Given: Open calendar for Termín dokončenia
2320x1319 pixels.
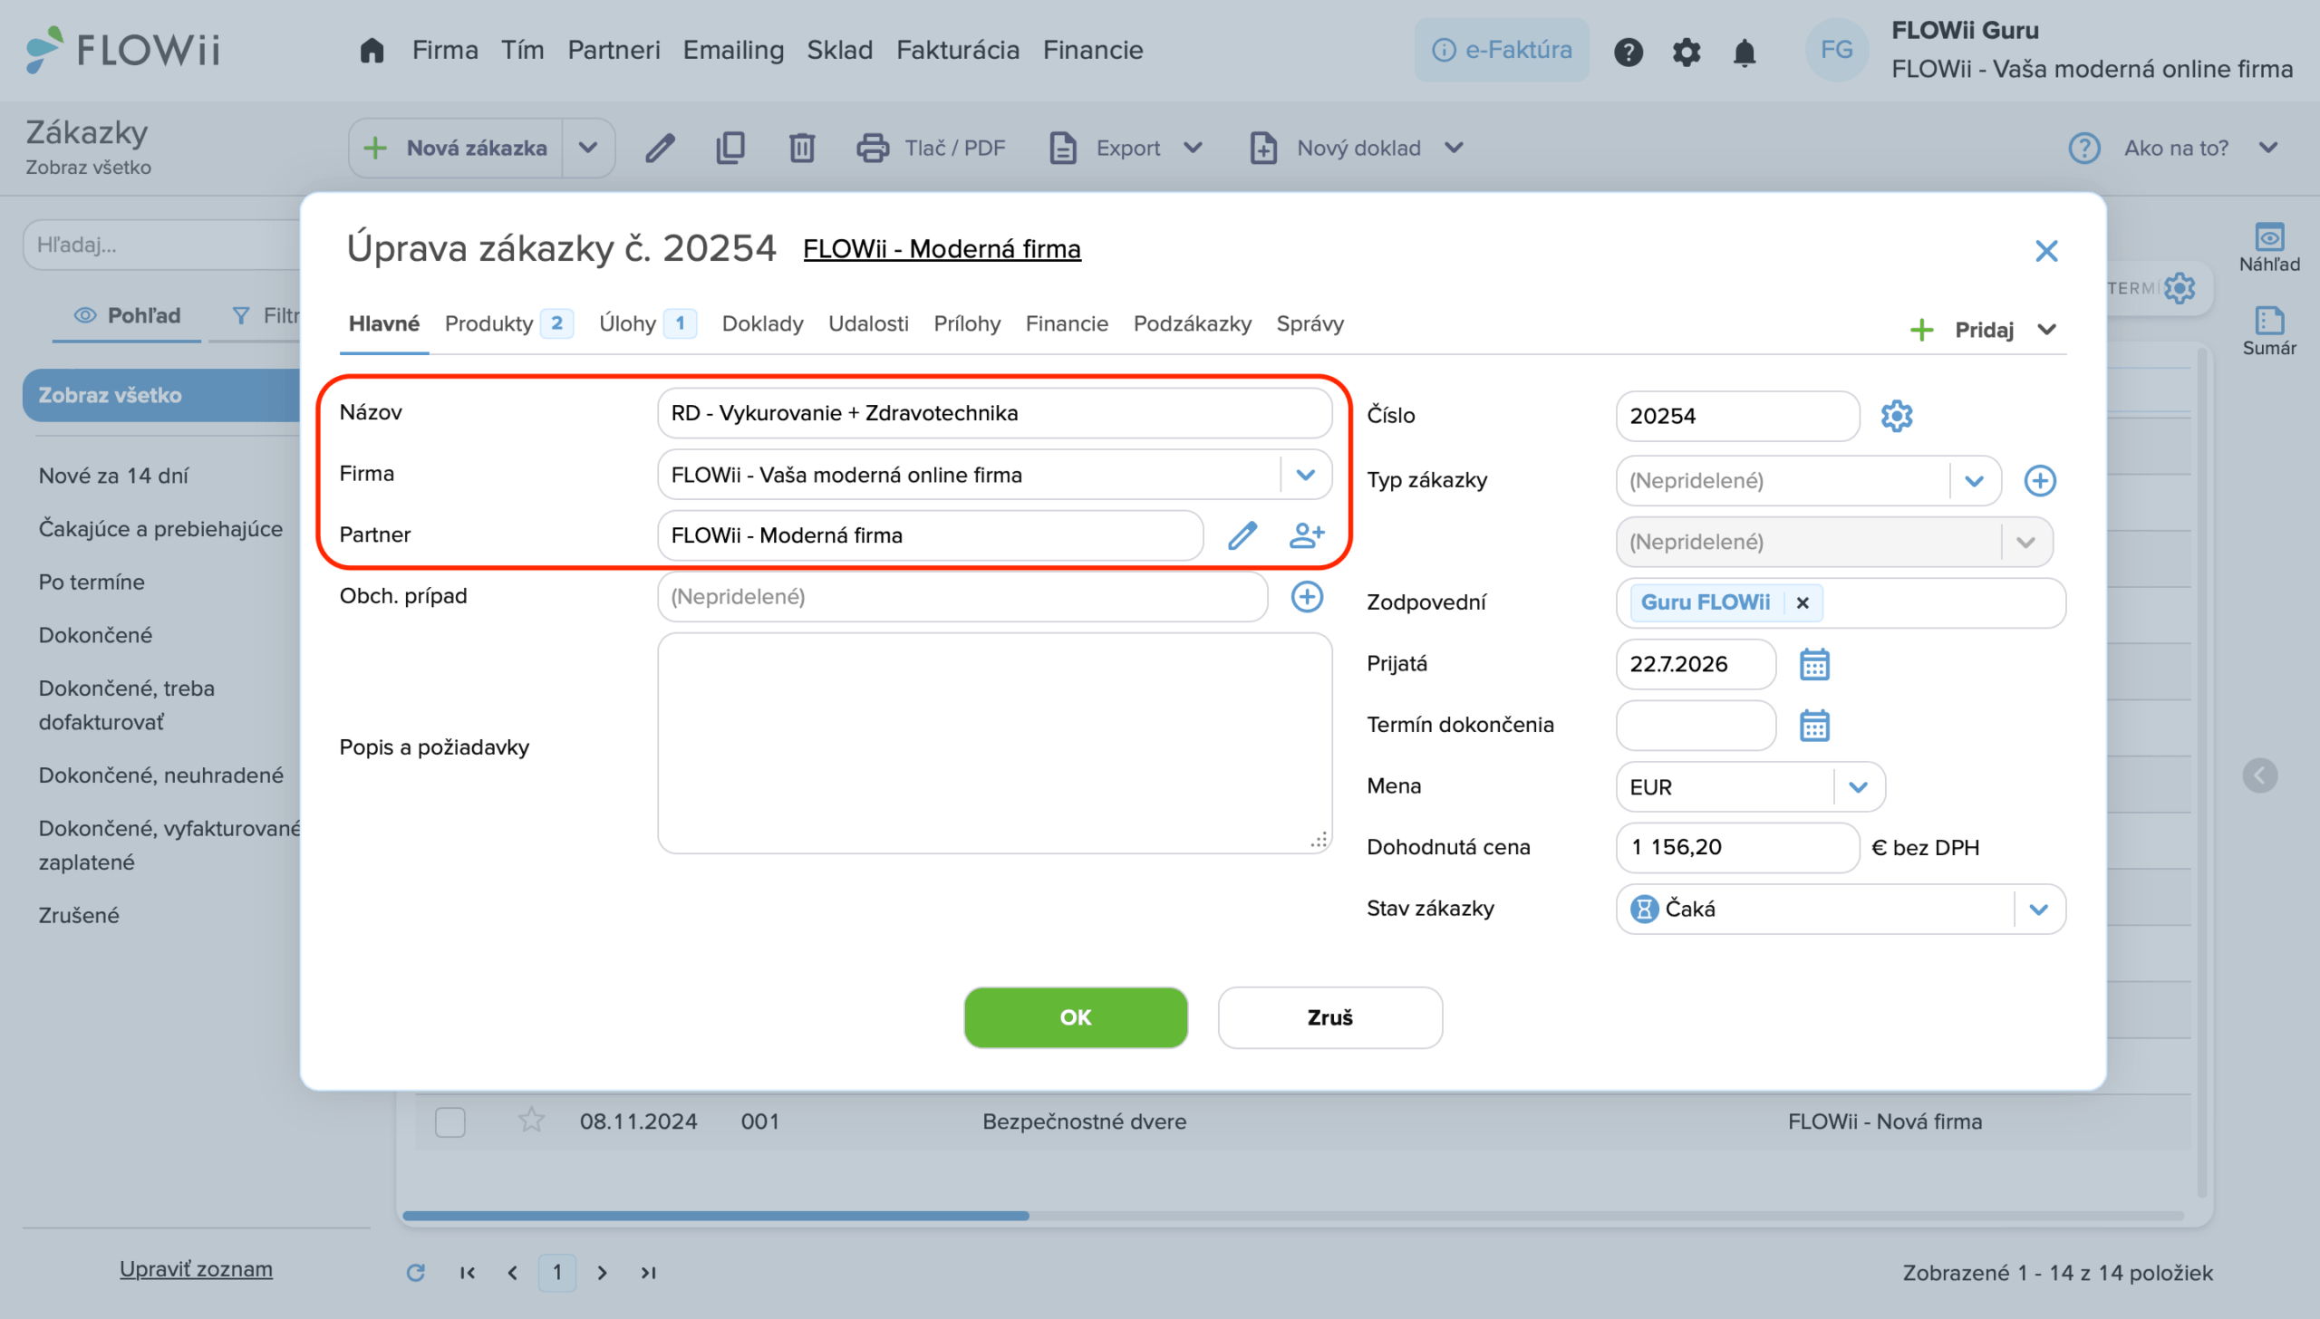Looking at the screenshot, I should 1814,726.
